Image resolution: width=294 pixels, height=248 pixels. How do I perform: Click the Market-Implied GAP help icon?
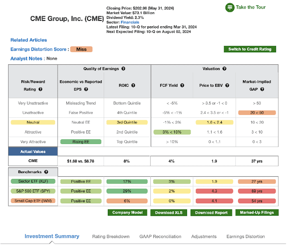(x=262, y=89)
